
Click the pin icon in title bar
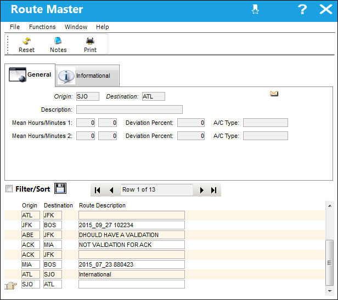pos(256,9)
